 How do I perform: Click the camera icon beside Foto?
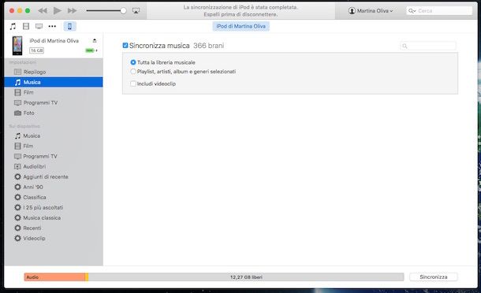(18, 113)
